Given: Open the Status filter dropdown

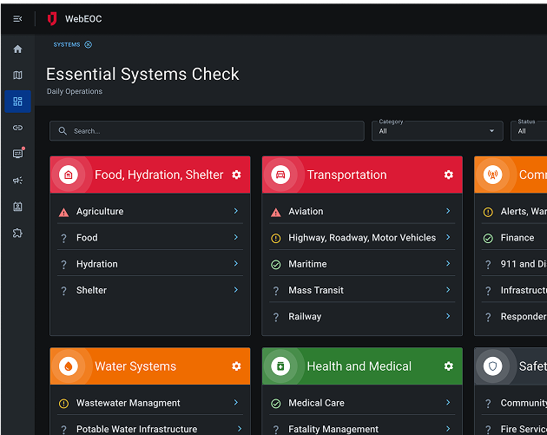Looking at the screenshot, I should coord(530,131).
